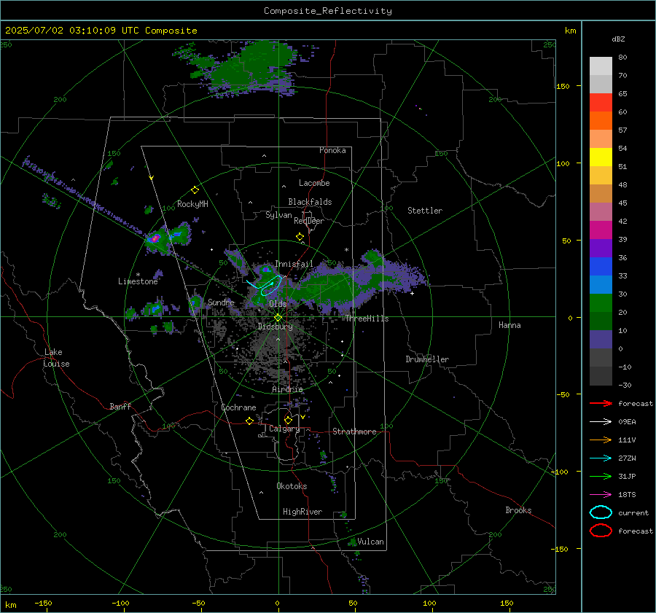Click the 80 value on dBZ scale
This screenshot has height=613, width=656.
pyautogui.click(x=622, y=58)
